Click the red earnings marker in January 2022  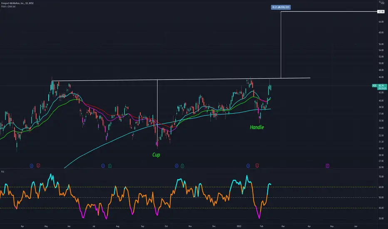(x=257, y=166)
